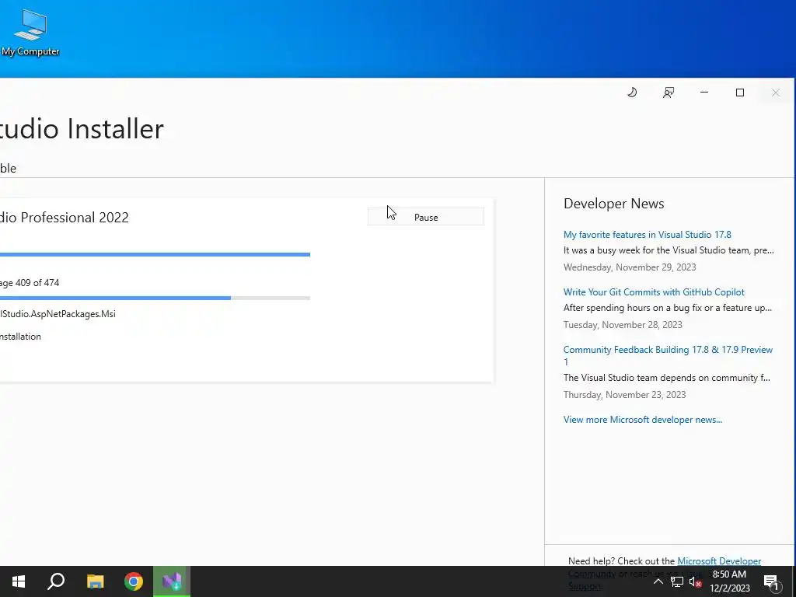Viewport: 796px width, 597px height.
Task: Open taskbar clock showing 8:50 AM
Action: (729, 581)
